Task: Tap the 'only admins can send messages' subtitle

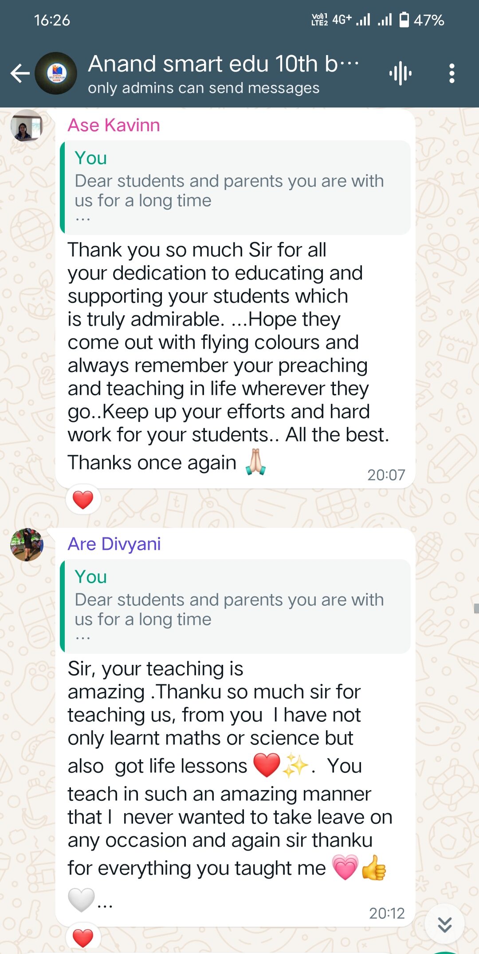Action: click(204, 88)
